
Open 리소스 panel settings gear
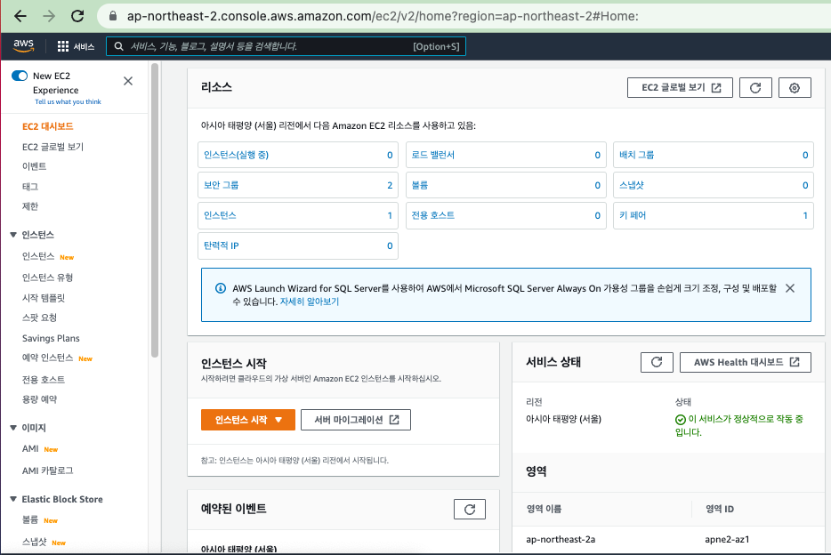point(795,88)
